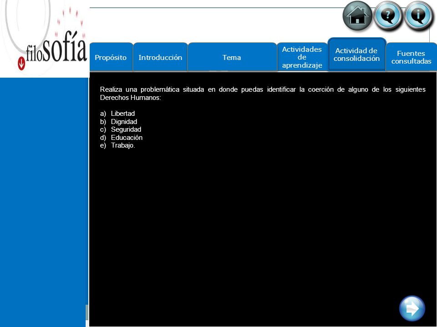Select Actividad de consolidación tab
This screenshot has width=437, height=327.
coord(357,54)
